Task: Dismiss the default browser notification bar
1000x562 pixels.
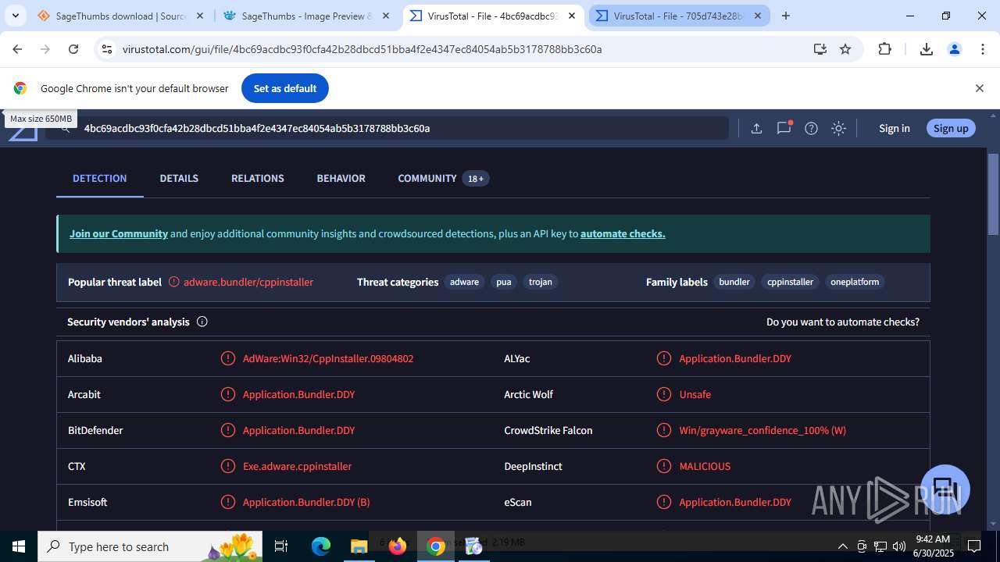Action: click(980, 88)
